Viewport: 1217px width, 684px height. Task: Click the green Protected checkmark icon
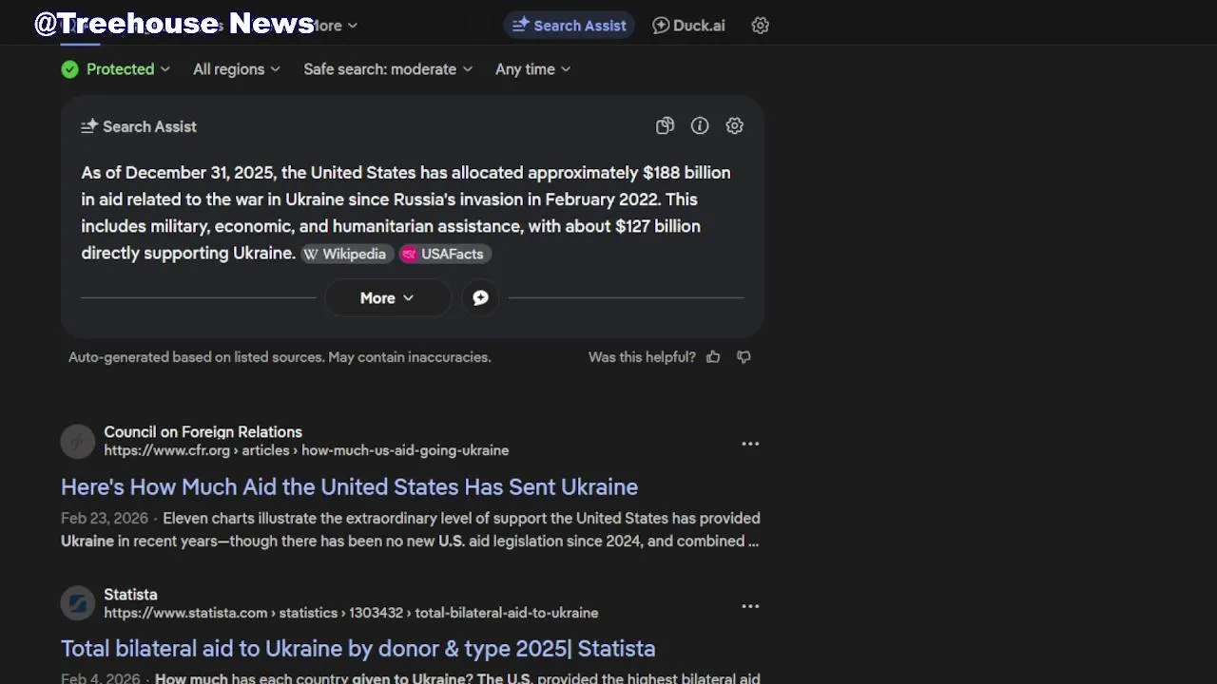click(70, 69)
